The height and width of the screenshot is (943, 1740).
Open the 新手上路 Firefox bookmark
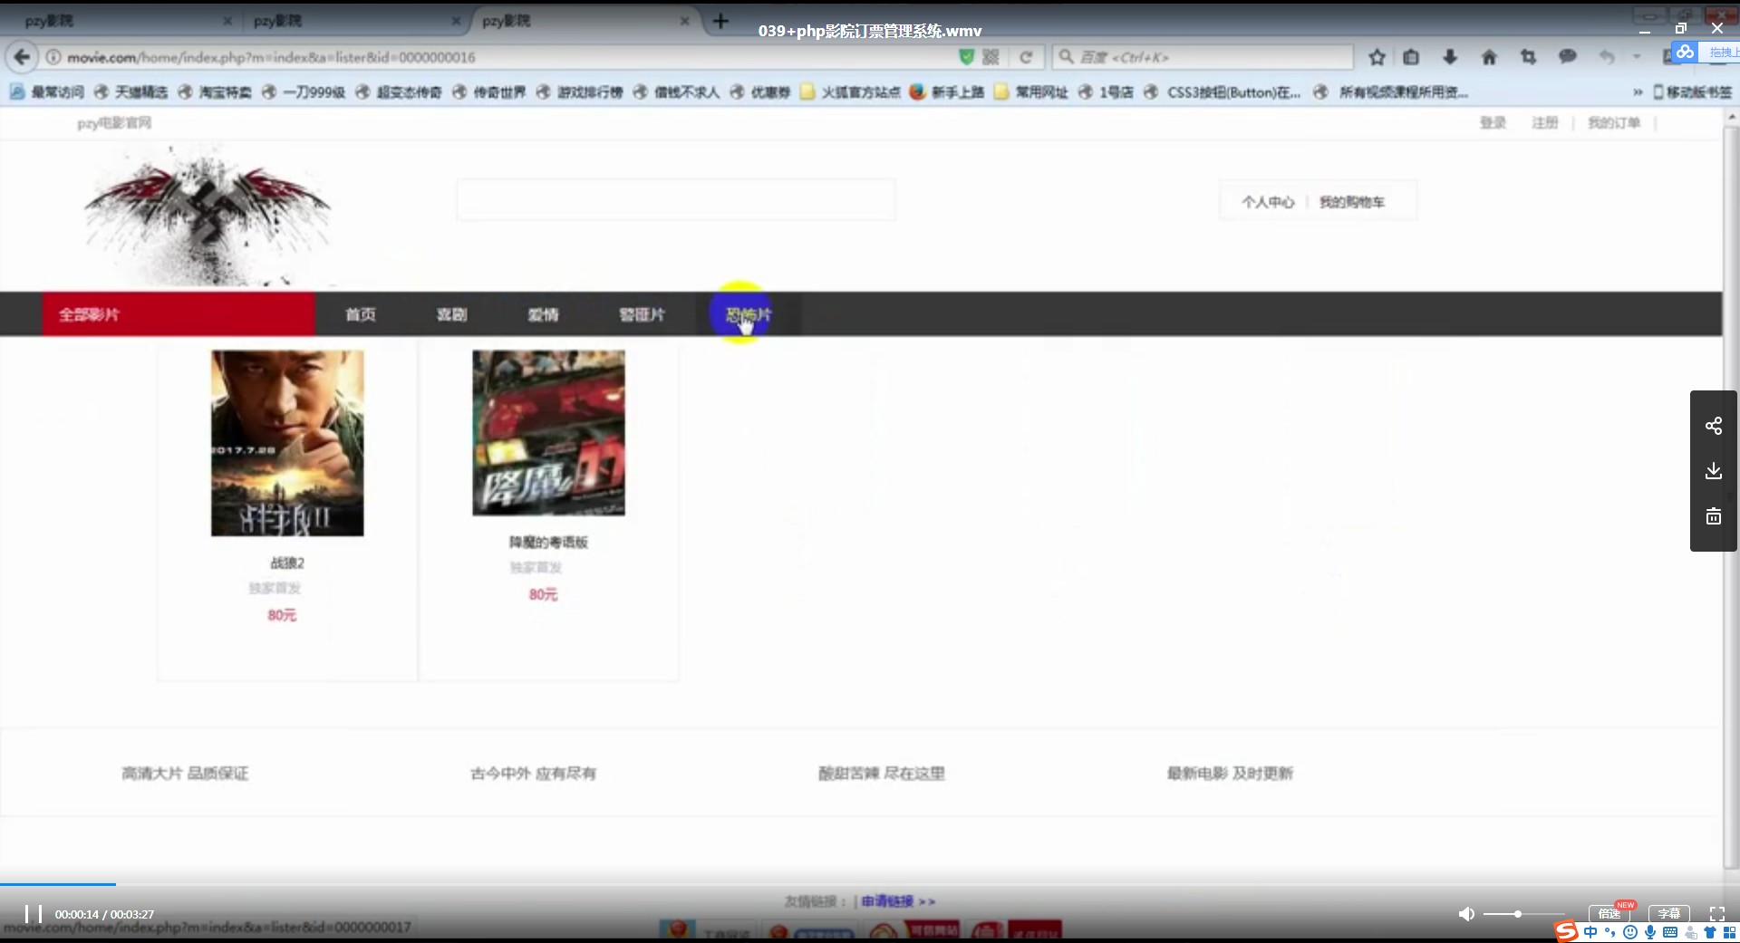click(x=947, y=91)
